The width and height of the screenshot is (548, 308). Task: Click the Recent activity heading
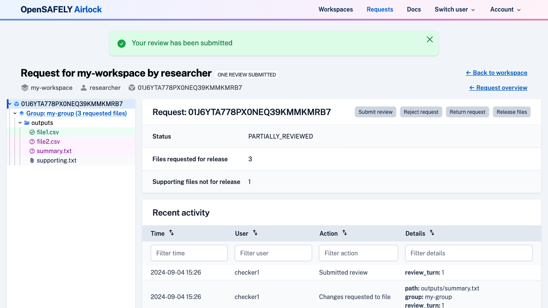[x=181, y=213]
